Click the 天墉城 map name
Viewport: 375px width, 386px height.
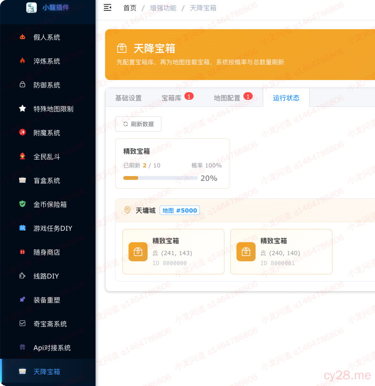point(146,210)
